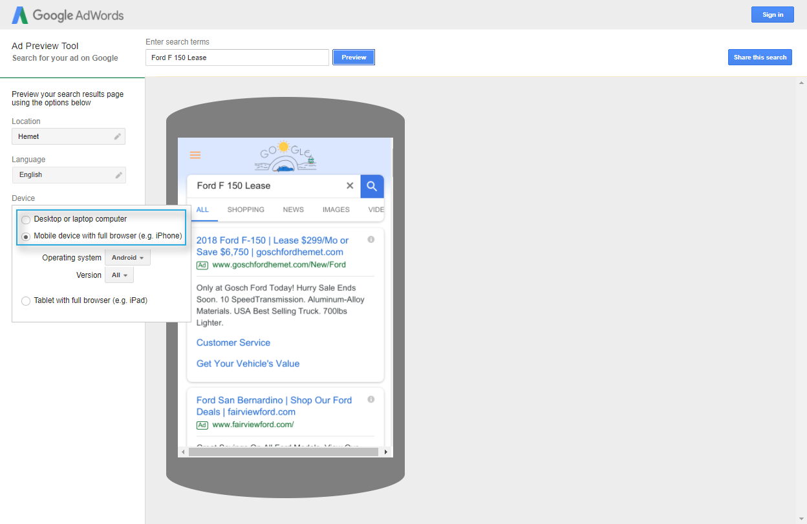The height and width of the screenshot is (524, 807).
Task: Edit the Location field using the pencil icon
Action: tap(118, 136)
